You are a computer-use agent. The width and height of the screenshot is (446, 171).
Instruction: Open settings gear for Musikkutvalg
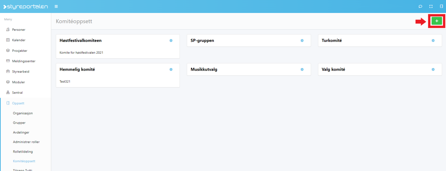[x=302, y=69]
